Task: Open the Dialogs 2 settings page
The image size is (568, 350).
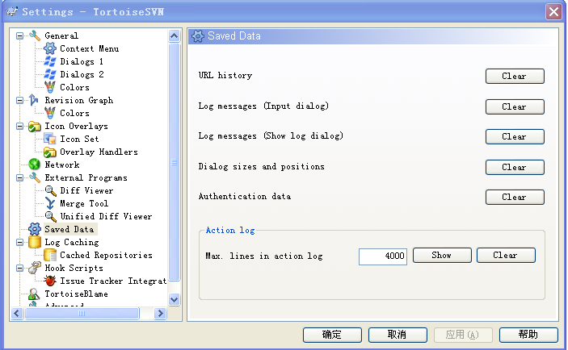Action: pyautogui.click(x=82, y=74)
